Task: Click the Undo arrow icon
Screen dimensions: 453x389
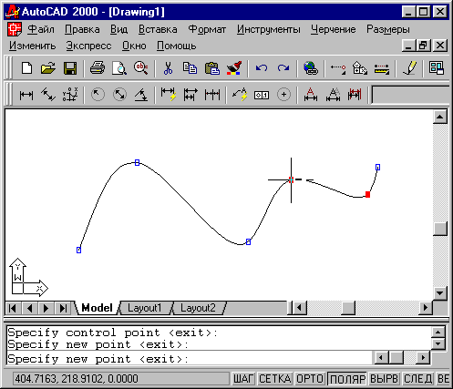Action: click(x=262, y=68)
